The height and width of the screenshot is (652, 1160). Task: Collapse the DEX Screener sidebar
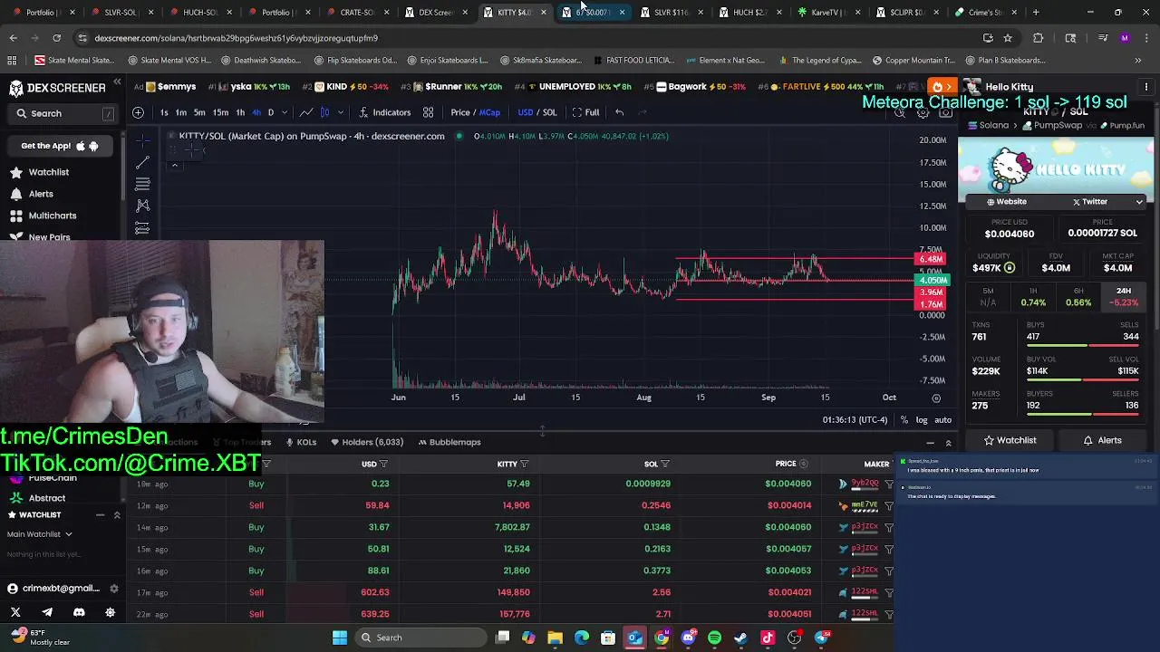coord(117,82)
